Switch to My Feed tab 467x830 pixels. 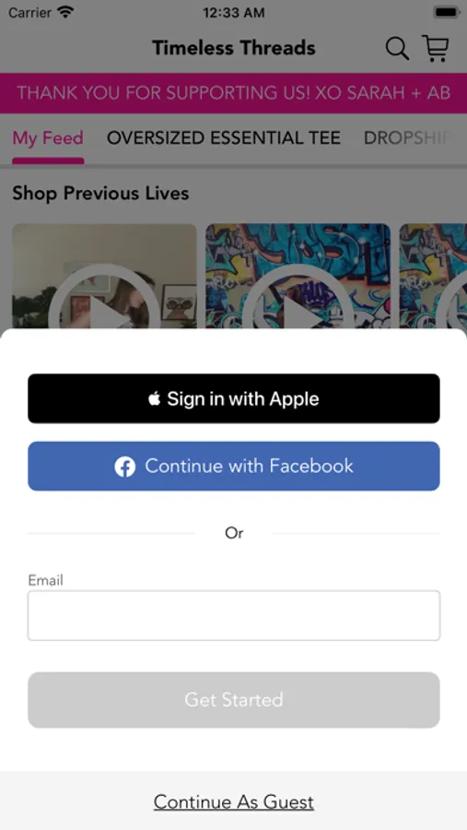[x=48, y=138]
